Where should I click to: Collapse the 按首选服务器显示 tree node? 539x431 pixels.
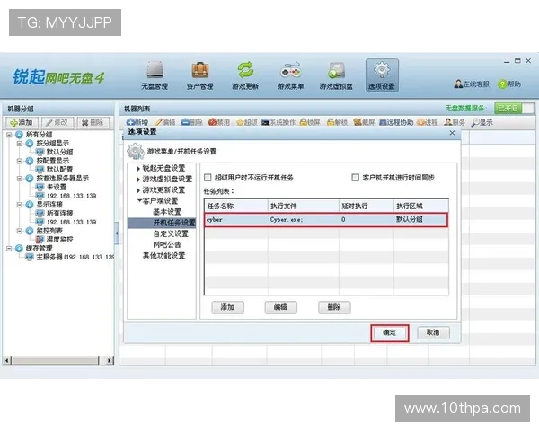[20, 179]
